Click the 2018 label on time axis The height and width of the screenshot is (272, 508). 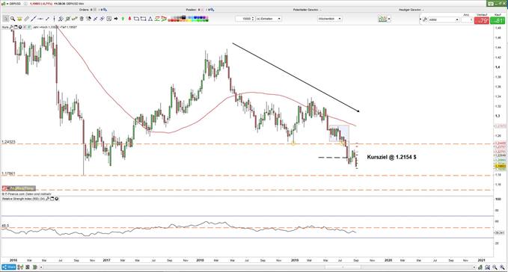200,260
